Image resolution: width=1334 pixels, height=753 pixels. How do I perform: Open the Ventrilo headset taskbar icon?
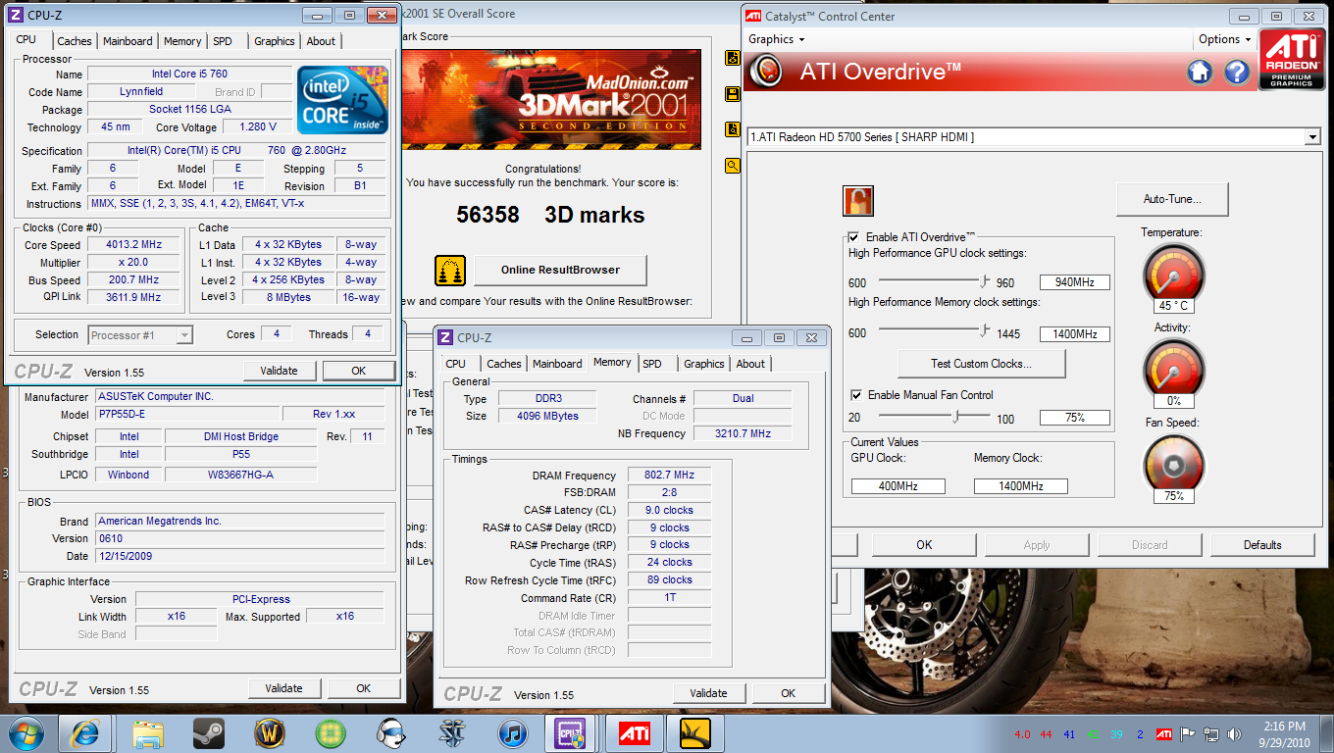point(391,732)
